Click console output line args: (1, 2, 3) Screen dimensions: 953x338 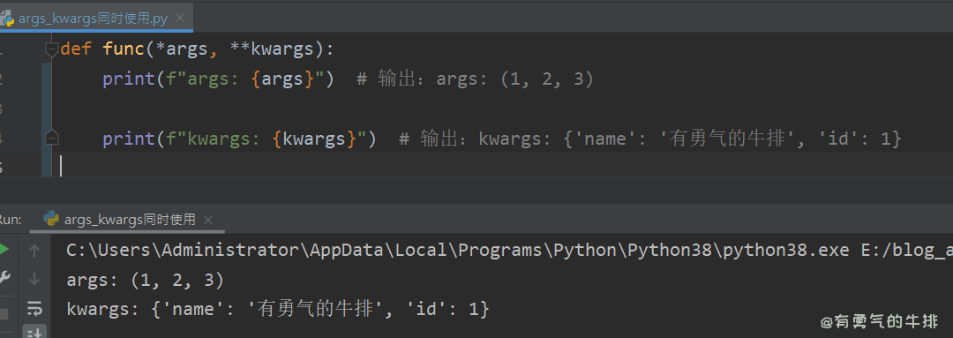point(146,281)
